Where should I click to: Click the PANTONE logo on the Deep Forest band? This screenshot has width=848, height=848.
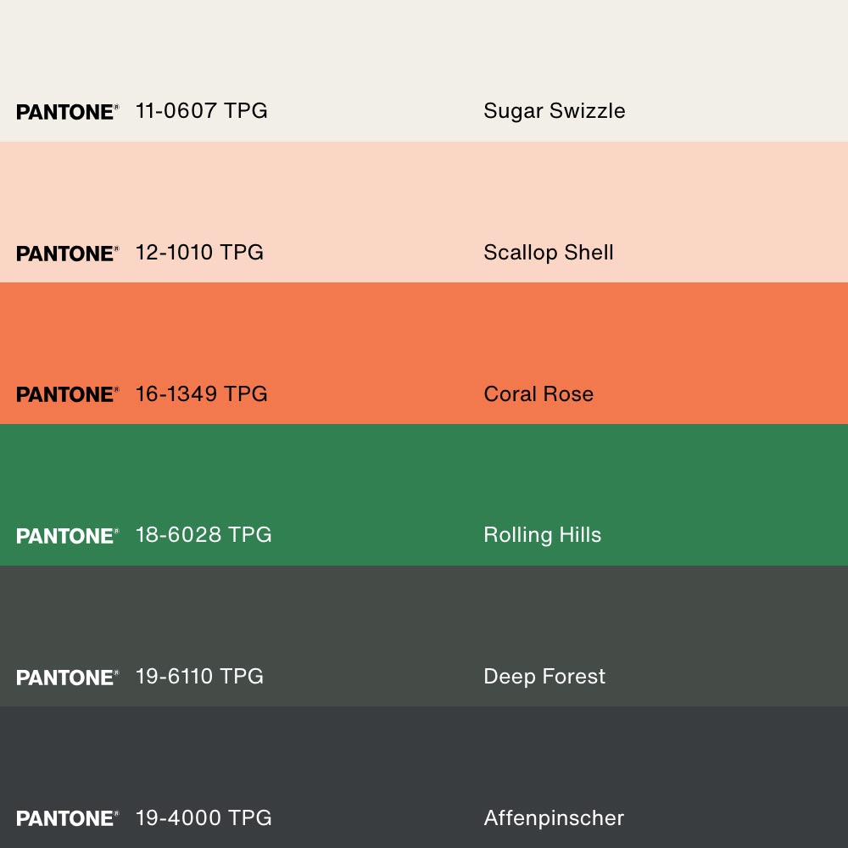pos(67,678)
